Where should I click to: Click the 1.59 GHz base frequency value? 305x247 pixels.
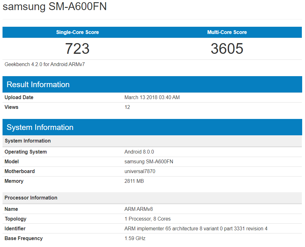[135, 239]
